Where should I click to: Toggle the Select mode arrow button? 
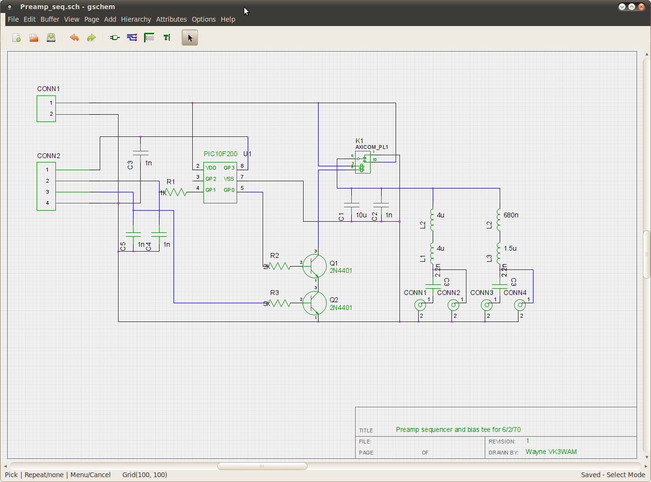tap(190, 38)
